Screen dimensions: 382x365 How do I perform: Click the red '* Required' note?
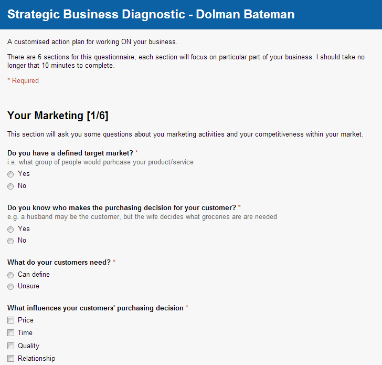coord(23,81)
